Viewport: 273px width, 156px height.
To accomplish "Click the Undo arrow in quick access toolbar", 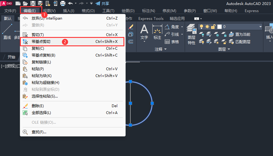I will pyautogui.click(x=70, y=3).
